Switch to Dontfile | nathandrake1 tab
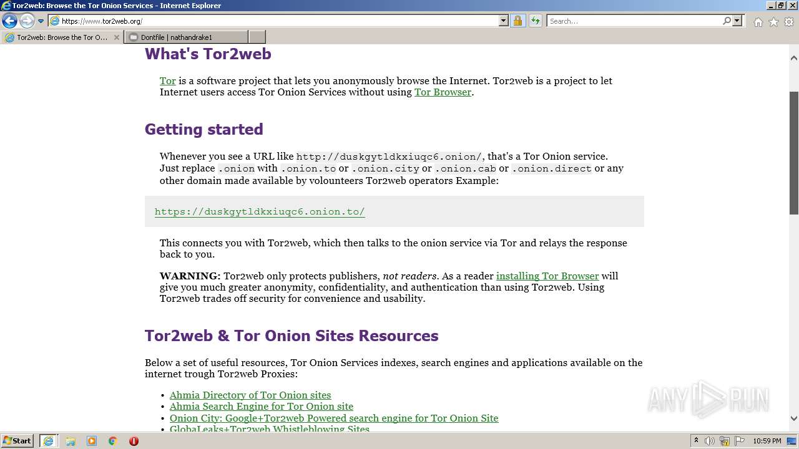This screenshot has height=449, width=799. tap(185, 37)
